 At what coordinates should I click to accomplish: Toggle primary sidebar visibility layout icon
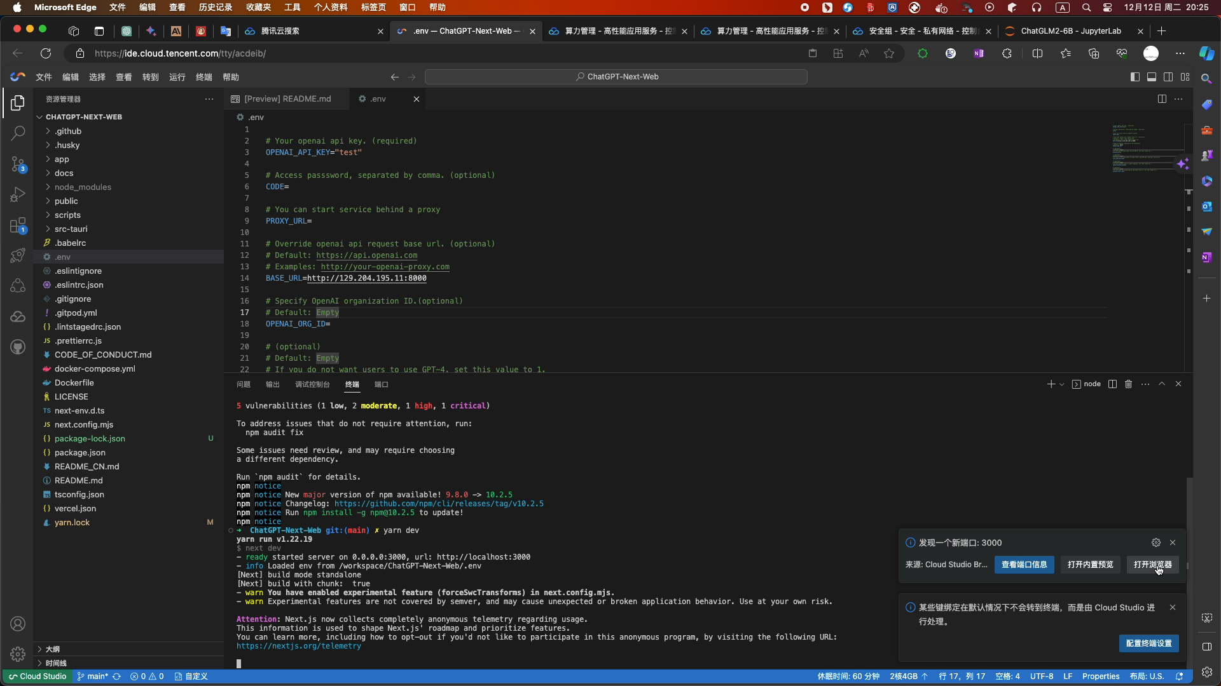1135,77
